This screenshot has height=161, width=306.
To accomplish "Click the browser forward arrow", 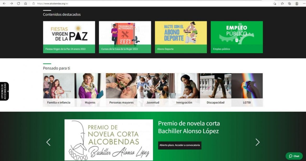I will click(11, 3).
